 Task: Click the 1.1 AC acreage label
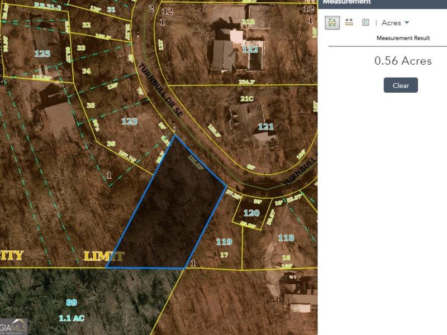click(x=72, y=318)
